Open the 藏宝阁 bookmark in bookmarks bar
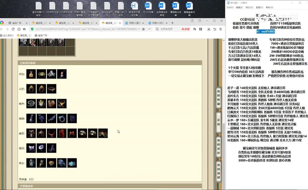The image size is (308, 190). pyautogui.click(x=24, y=35)
